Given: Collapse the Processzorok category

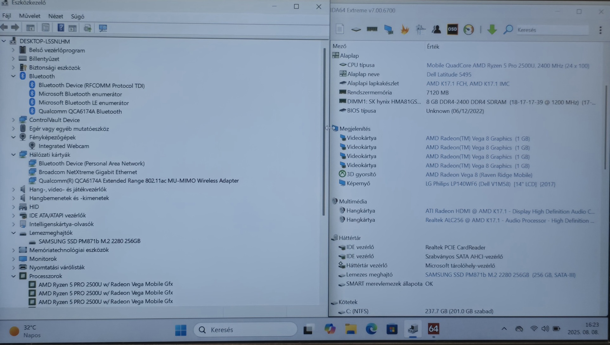Looking at the screenshot, I should coord(13,276).
